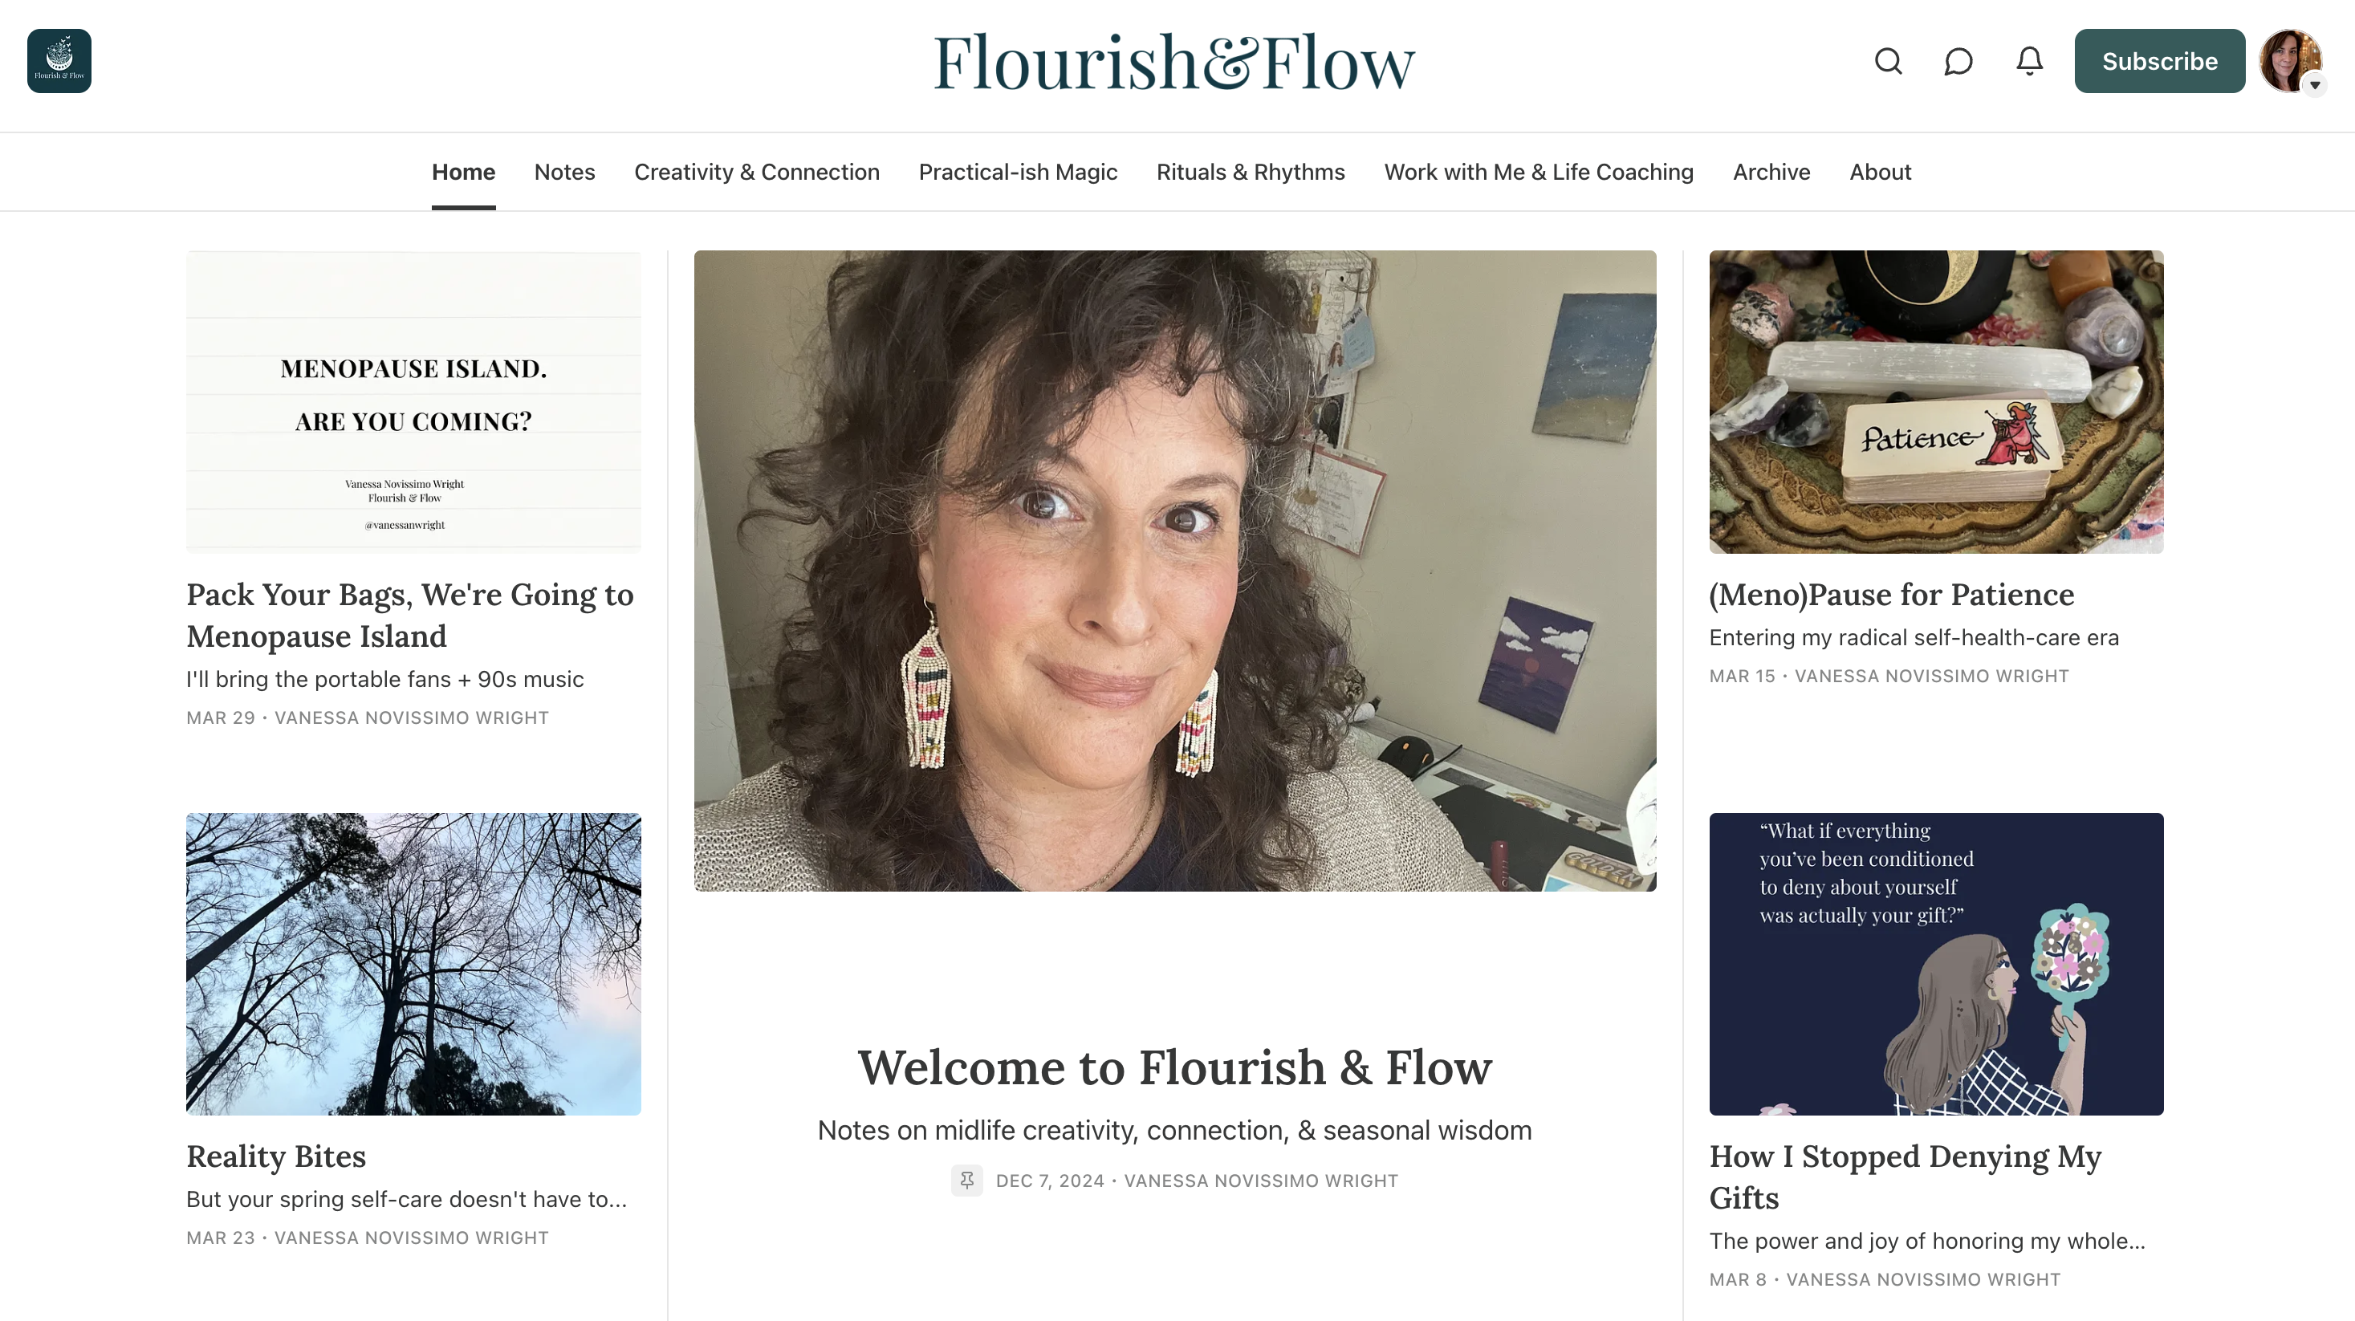Open Work with Me & Life Coaching
The width and height of the screenshot is (2355, 1321).
[x=1538, y=172]
